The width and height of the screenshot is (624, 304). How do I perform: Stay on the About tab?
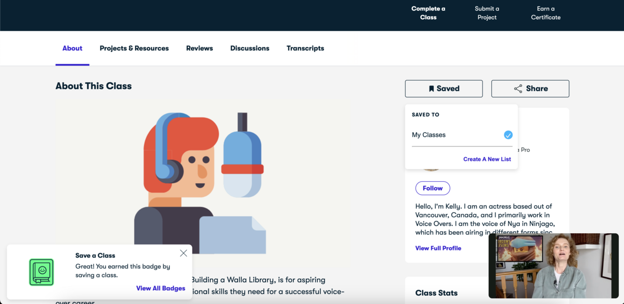[x=72, y=48]
